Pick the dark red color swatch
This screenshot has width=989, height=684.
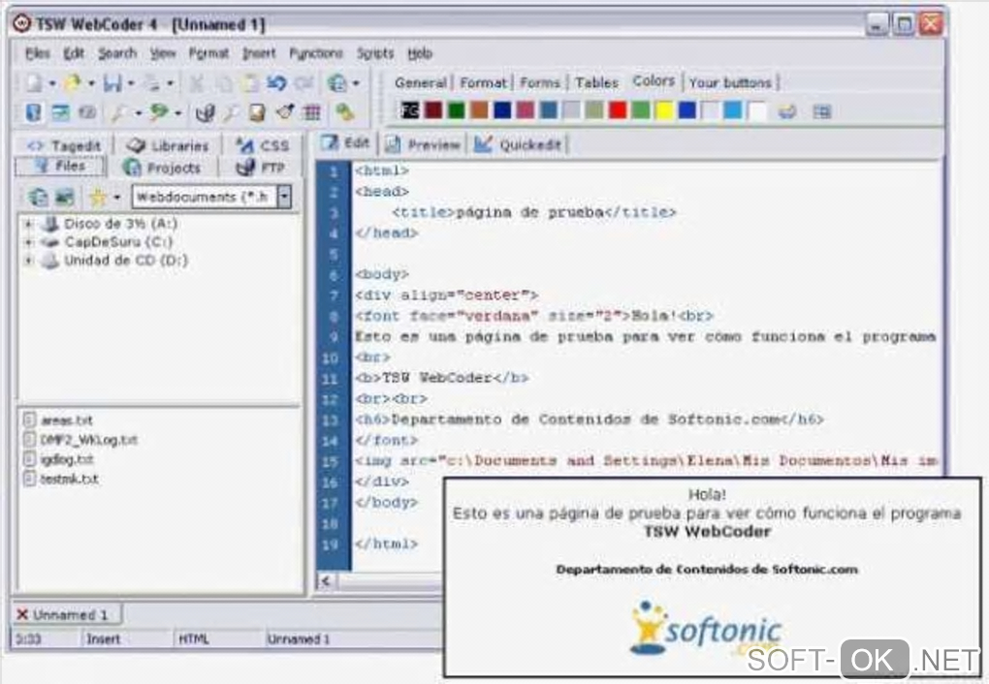click(433, 111)
